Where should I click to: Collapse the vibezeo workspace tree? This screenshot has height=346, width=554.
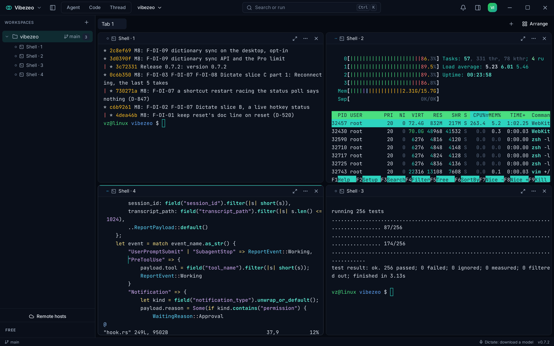coord(7,37)
